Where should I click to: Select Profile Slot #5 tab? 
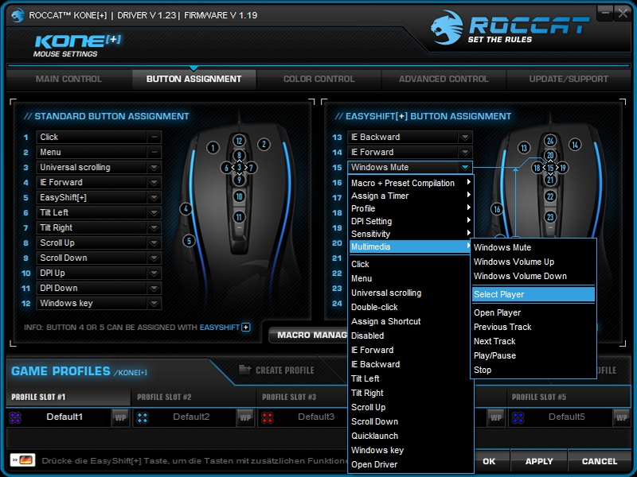pos(569,397)
